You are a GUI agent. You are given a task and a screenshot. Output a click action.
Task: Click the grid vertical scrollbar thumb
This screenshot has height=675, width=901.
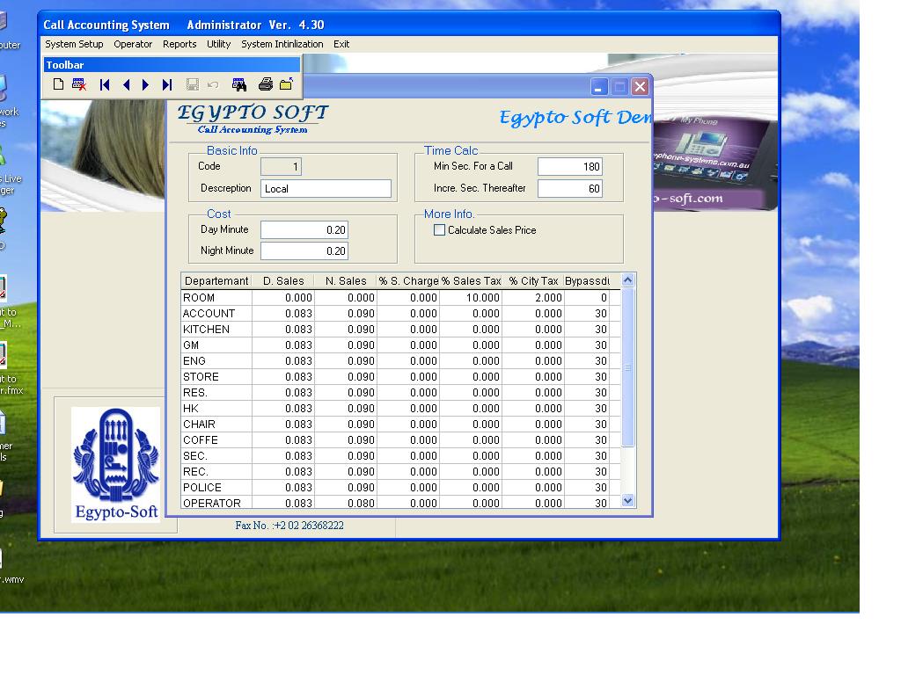(x=628, y=367)
